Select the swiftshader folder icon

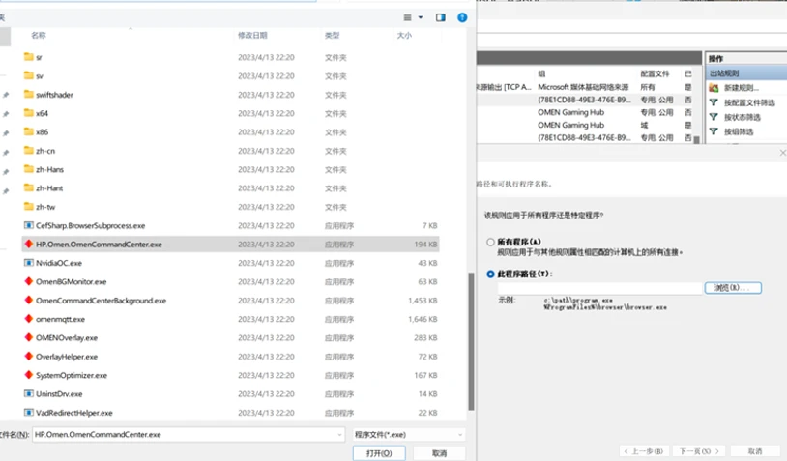tap(29, 95)
